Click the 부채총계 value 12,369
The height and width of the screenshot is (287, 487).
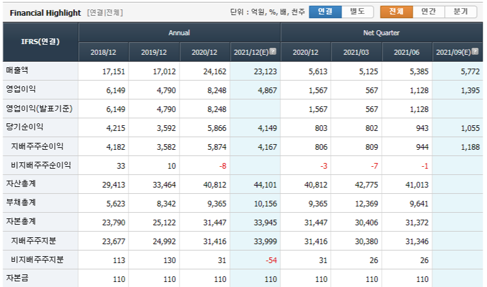(367, 204)
